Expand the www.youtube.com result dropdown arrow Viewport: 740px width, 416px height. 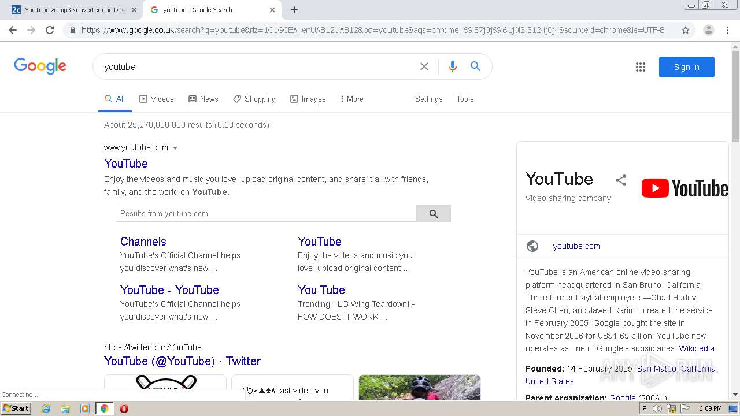[175, 148]
